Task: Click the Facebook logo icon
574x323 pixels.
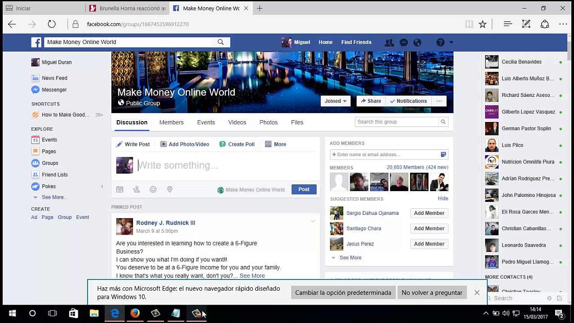Action: click(36, 42)
